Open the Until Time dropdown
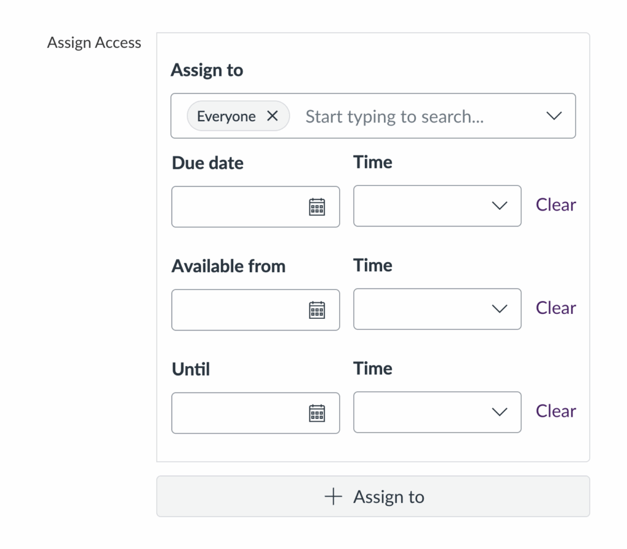The width and height of the screenshot is (627, 549). pyautogui.click(x=500, y=412)
